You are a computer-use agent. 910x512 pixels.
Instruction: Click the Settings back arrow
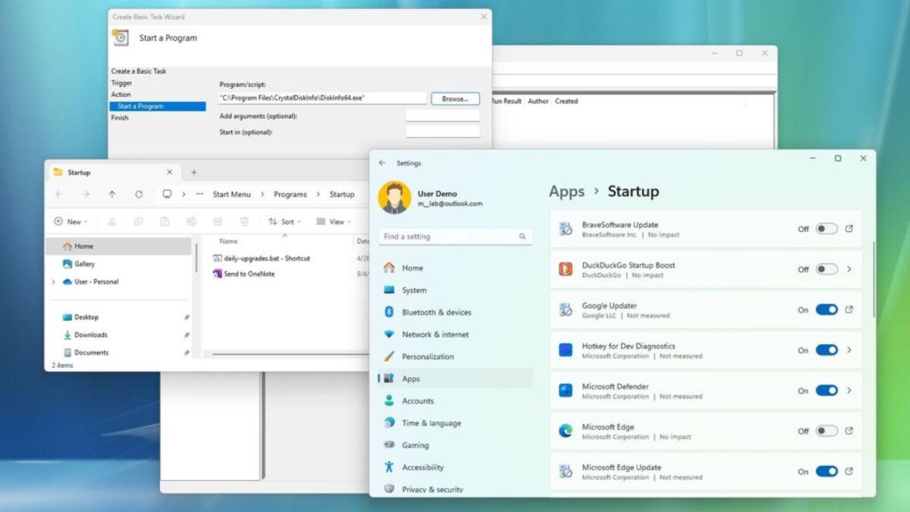coord(382,163)
